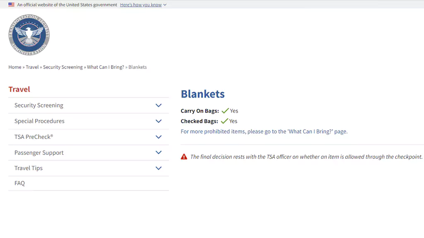
Task: Go to Home breadcrumb link
Action: point(15,67)
